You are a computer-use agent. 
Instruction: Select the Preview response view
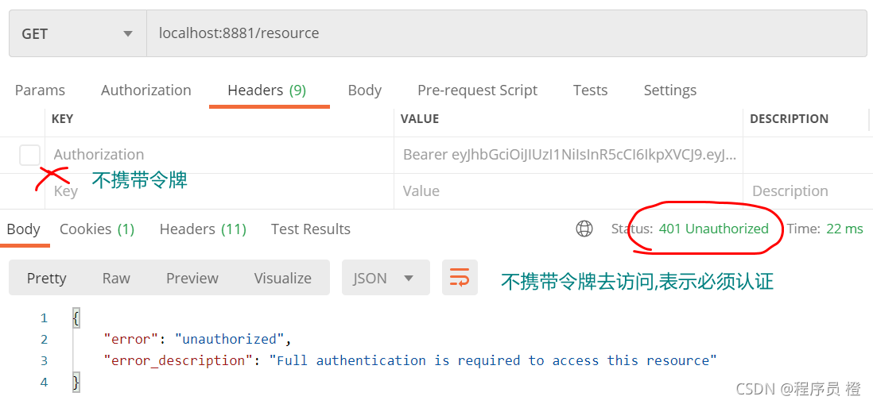point(192,278)
